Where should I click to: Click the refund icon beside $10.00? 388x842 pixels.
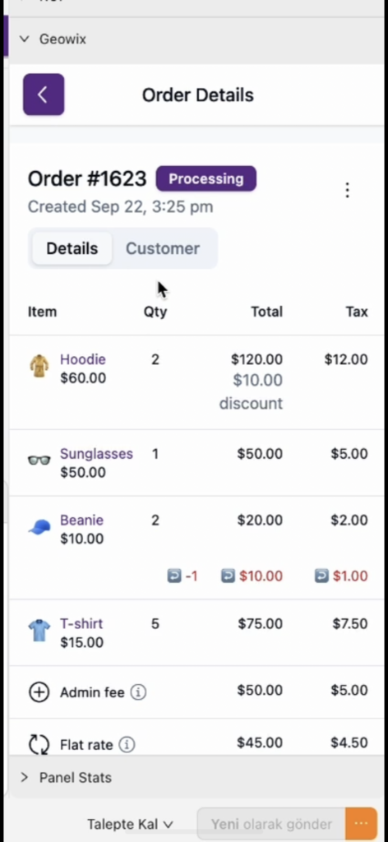point(228,576)
